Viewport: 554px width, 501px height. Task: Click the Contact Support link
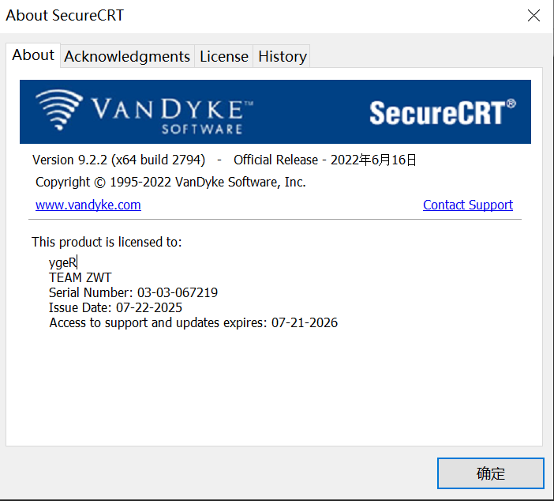(467, 205)
